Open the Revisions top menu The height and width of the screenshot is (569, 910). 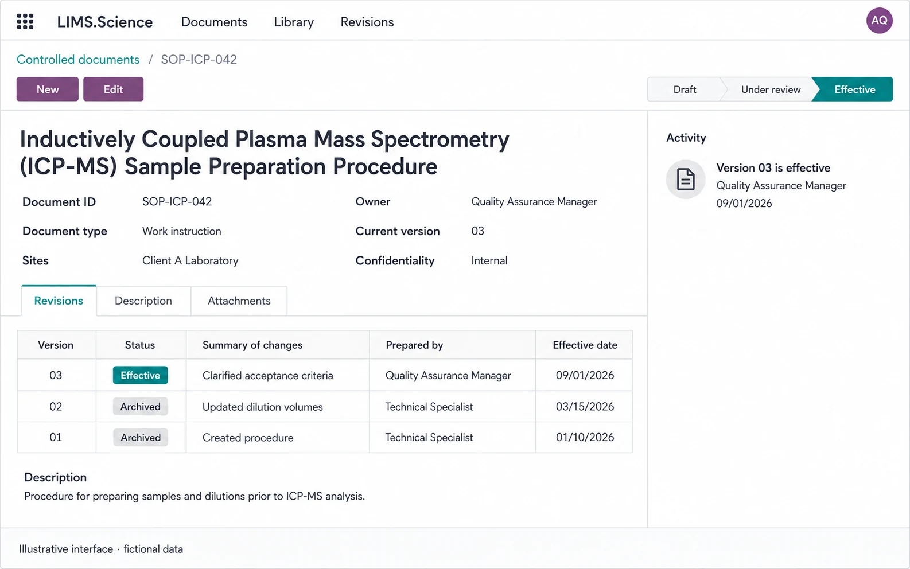pos(367,22)
